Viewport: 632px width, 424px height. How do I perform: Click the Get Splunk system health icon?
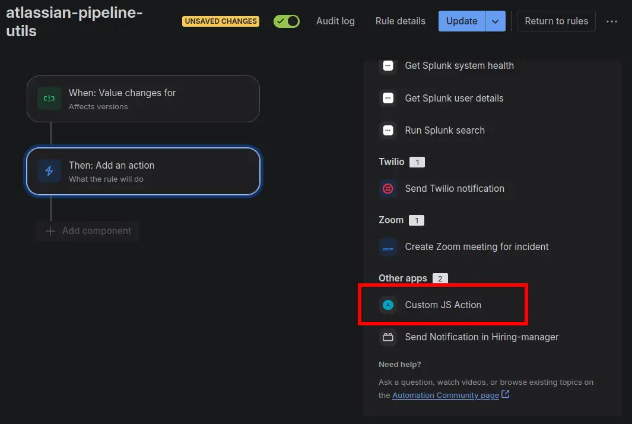point(388,66)
